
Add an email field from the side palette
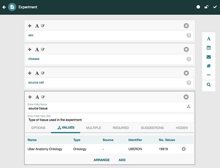[x=209, y=57]
